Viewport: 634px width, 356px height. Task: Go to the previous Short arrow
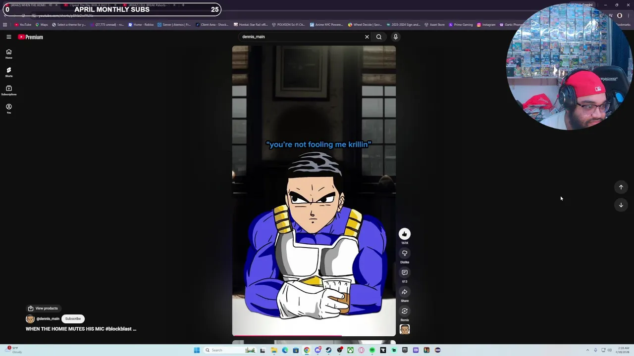pos(621,187)
